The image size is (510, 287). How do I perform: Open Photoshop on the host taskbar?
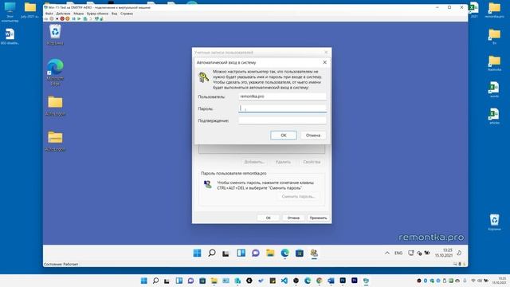coord(343,281)
